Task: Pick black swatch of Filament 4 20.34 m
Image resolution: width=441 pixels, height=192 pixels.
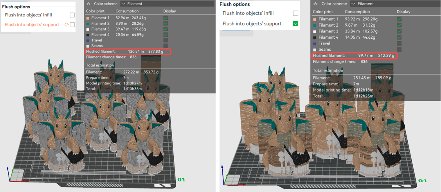Action: [88, 35]
